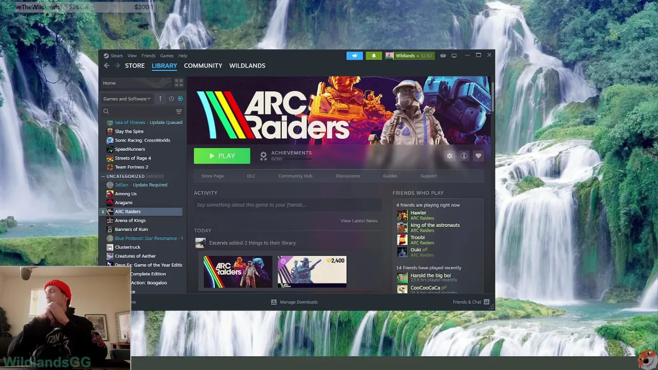The width and height of the screenshot is (658, 370).
Task: Open ARC Raiders manage gear icon
Action: coord(450,156)
